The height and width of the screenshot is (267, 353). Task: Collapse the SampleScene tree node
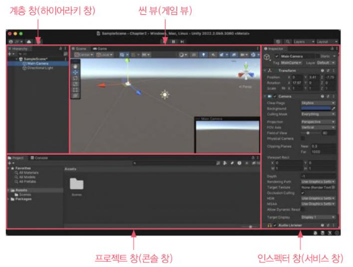16,59
